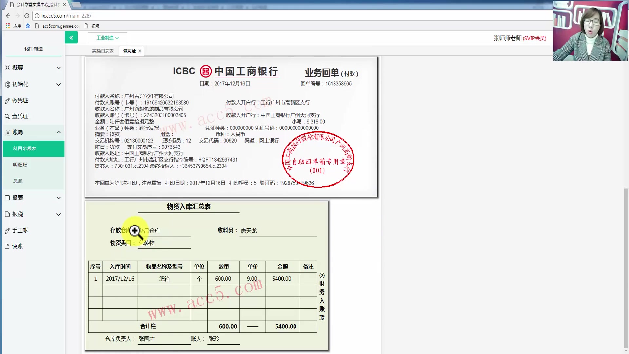Image resolution: width=629 pixels, height=354 pixels.
Task: Click the 账簿 ledger icon
Action: pos(7,132)
